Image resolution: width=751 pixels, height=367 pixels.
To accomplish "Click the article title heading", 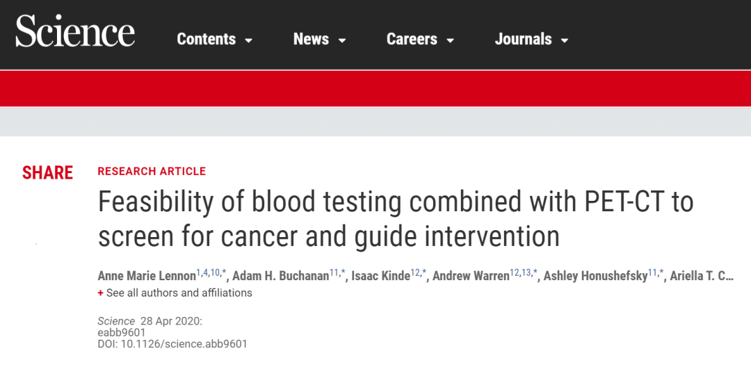I will (x=396, y=219).
